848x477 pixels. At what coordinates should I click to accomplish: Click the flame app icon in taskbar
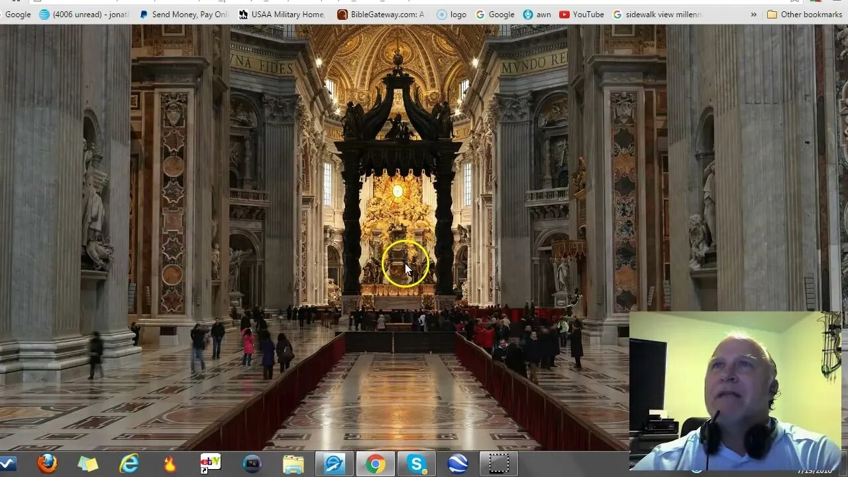[x=170, y=464]
